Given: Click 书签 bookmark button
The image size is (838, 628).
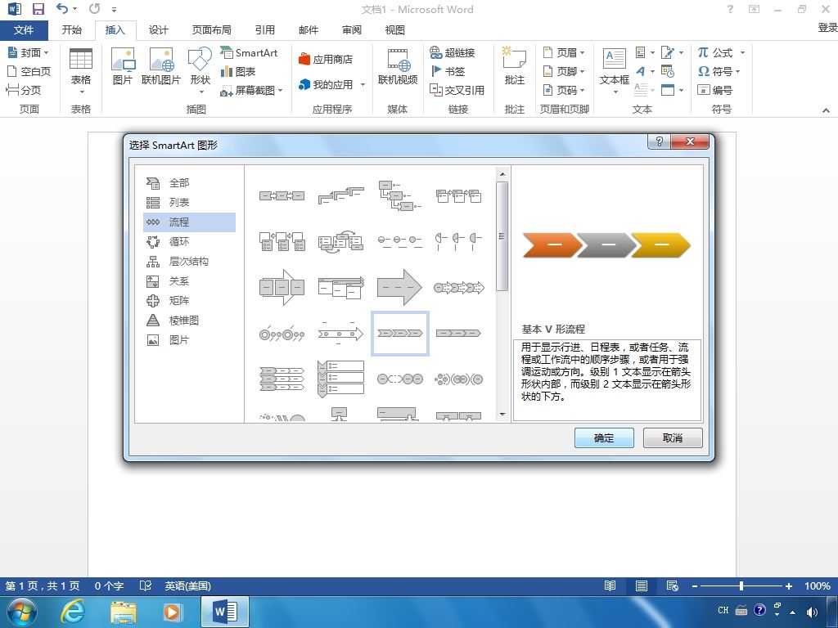Looking at the screenshot, I should [448, 71].
